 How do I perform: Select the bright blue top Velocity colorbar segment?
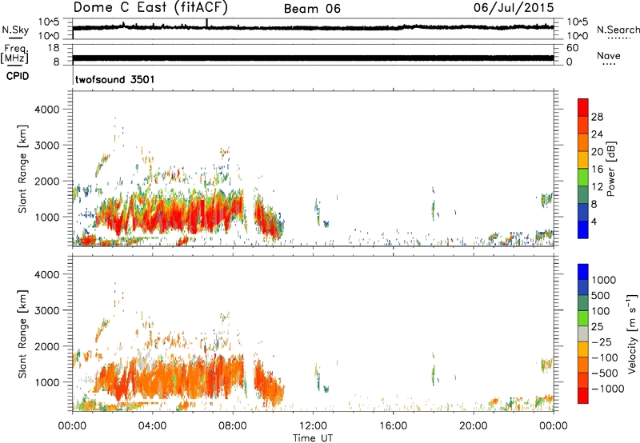(583, 272)
